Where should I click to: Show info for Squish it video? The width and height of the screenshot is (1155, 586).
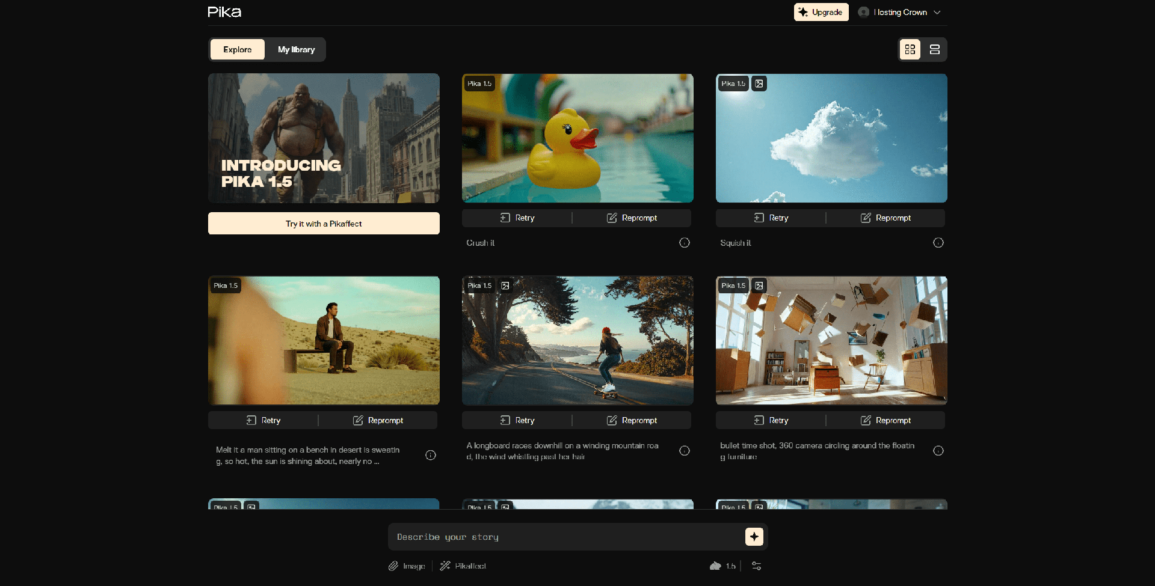point(938,243)
